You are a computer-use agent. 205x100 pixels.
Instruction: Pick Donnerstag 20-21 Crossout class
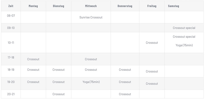[125, 94]
